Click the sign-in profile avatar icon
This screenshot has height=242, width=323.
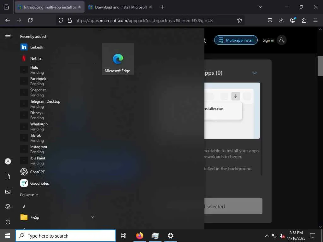point(282,40)
